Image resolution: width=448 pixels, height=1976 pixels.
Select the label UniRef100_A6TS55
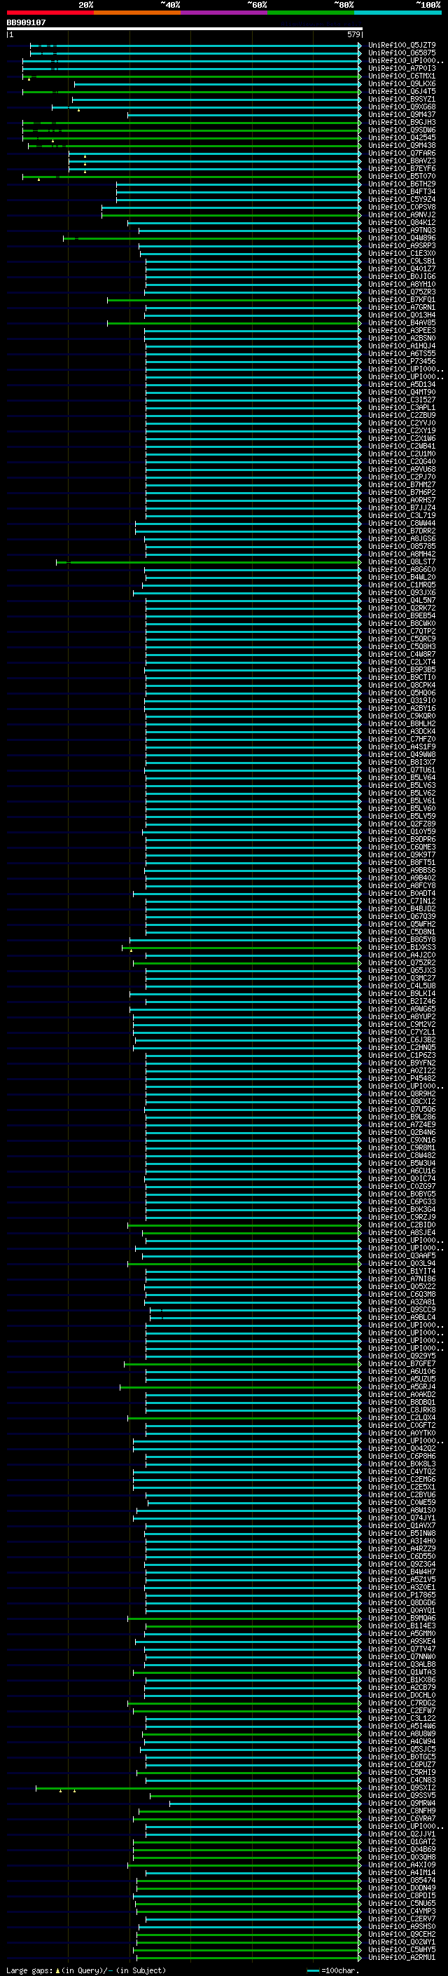[x=402, y=353]
